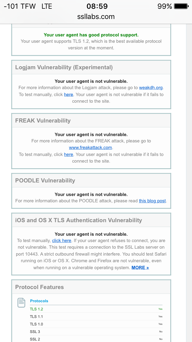
Task: Click 'here' link in FREAK section
Action: tap(68, 154)
